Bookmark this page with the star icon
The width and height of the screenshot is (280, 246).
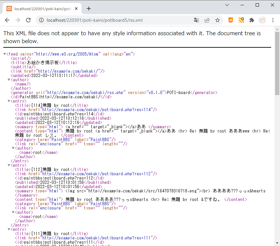(217, 20)
